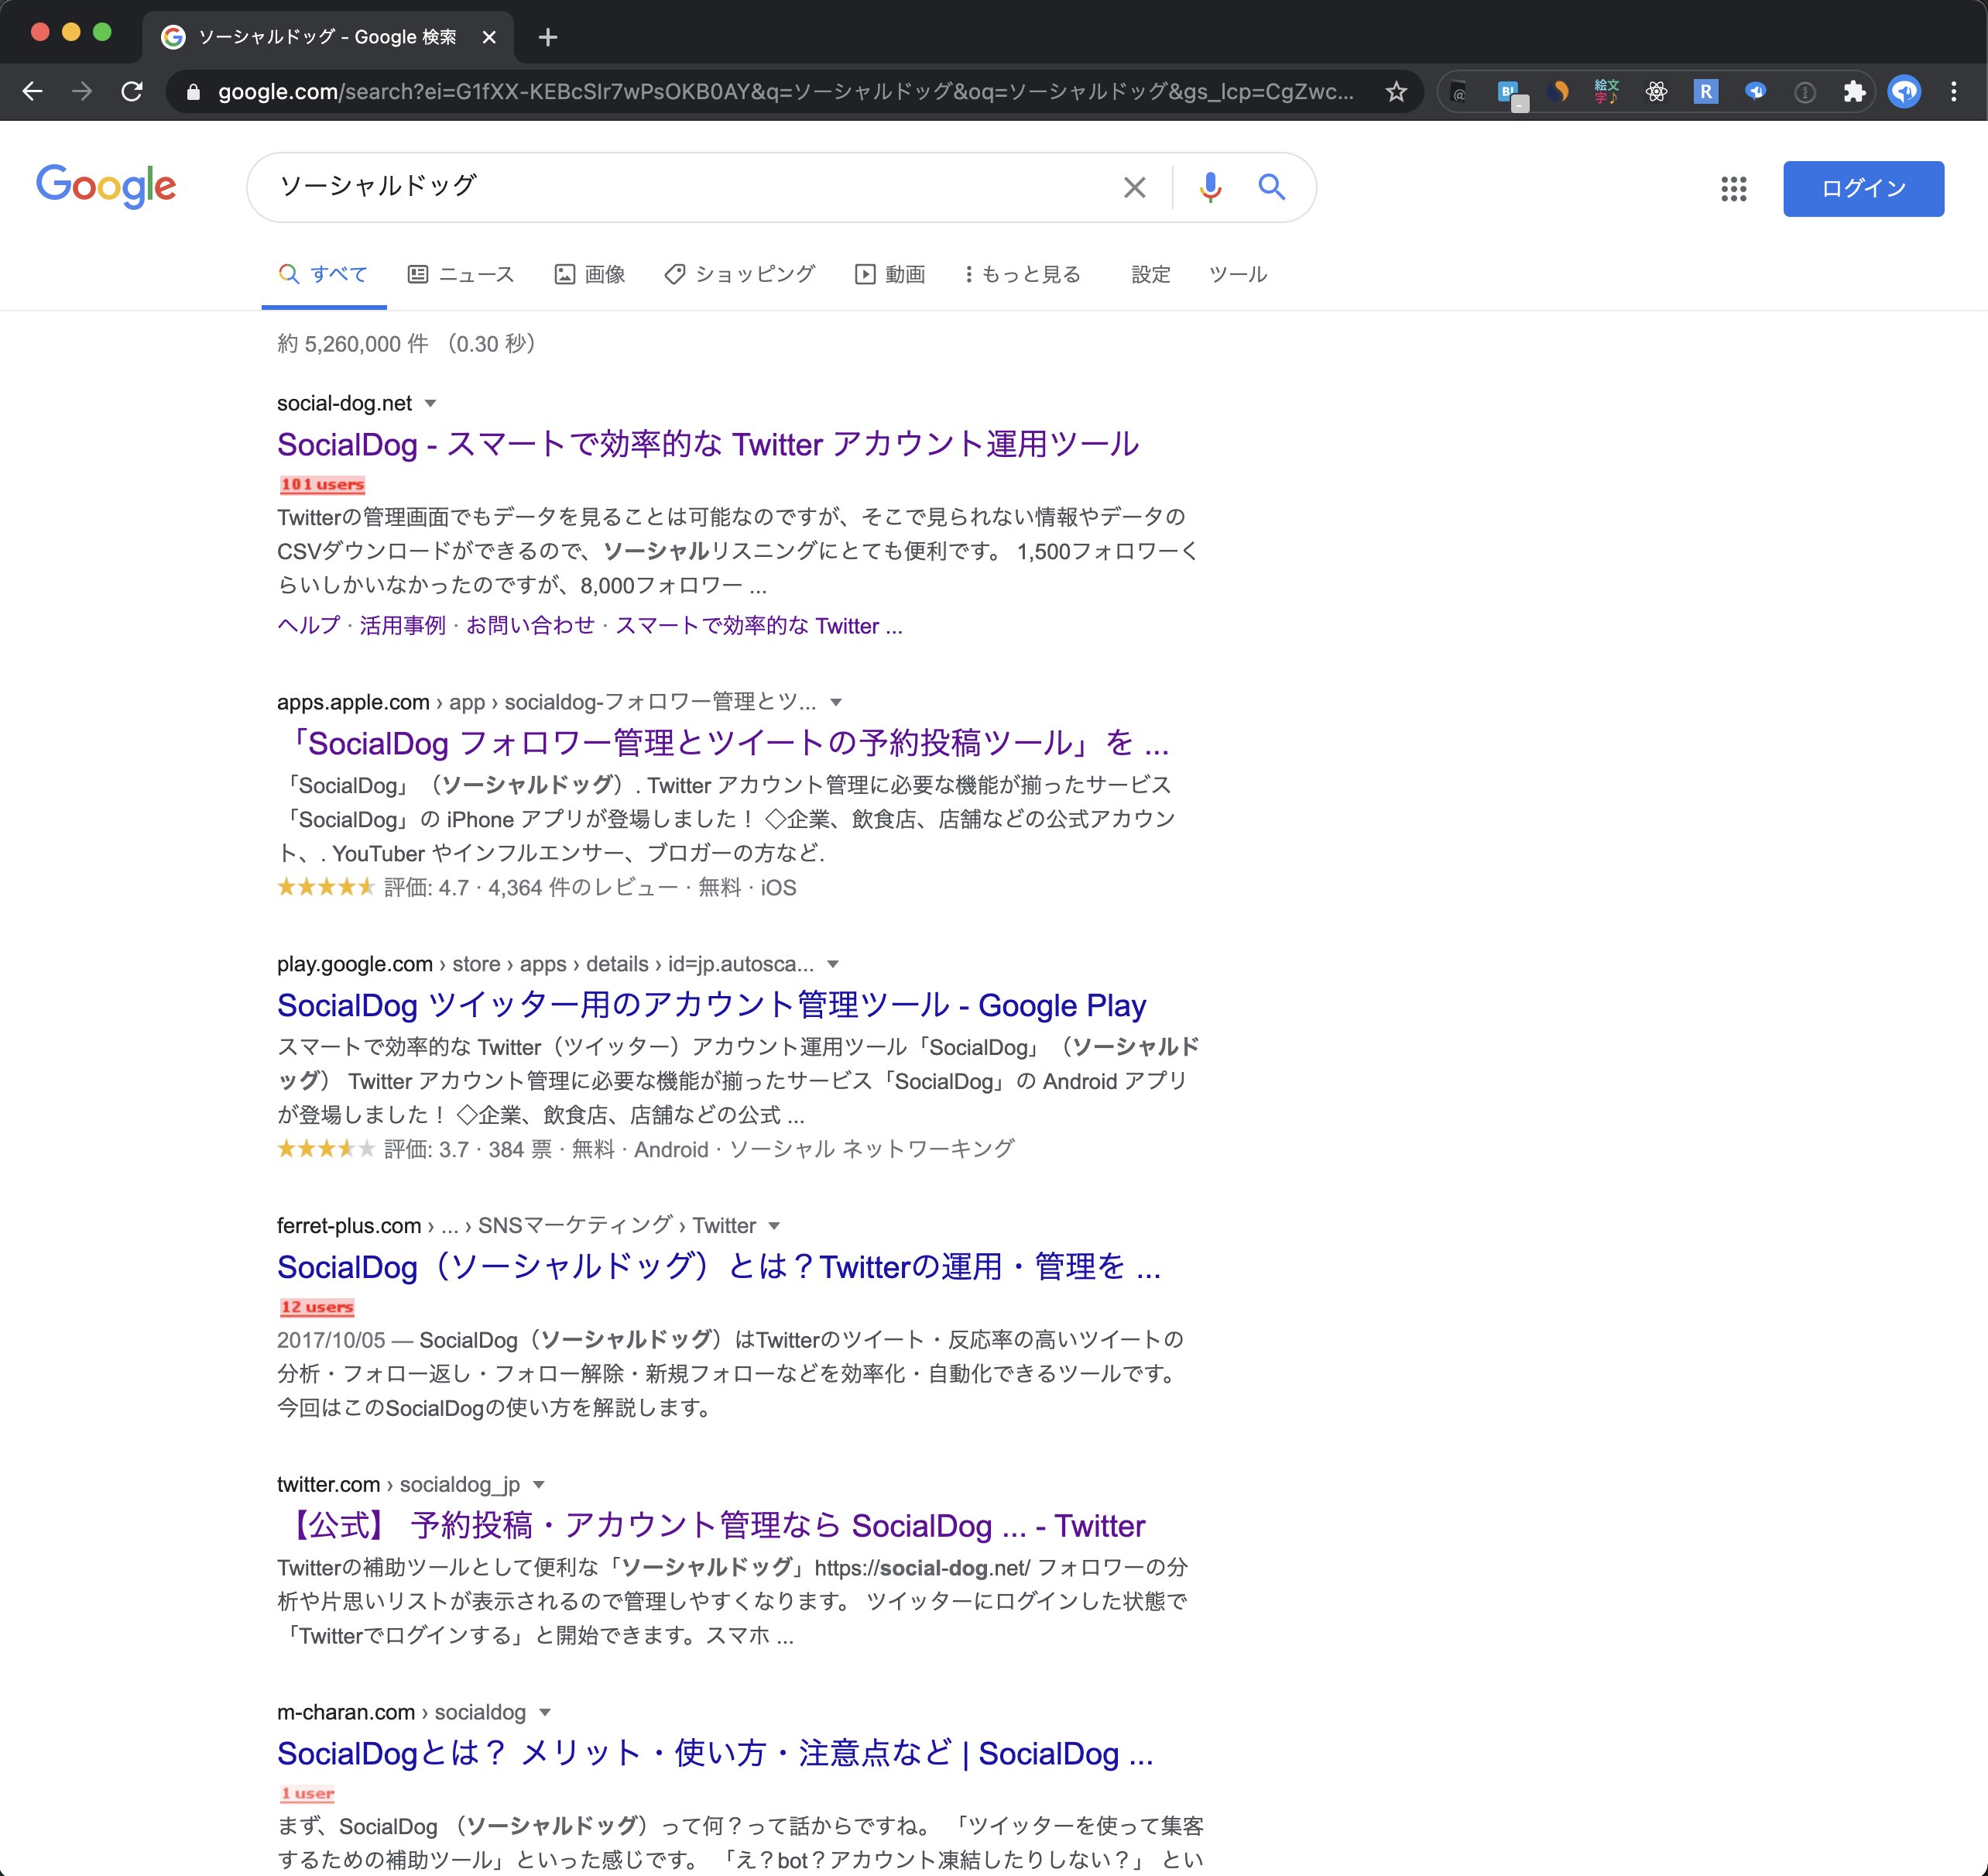
Task: Open the 絵文字 emoji extension
Action: (x=1606, y=92)
